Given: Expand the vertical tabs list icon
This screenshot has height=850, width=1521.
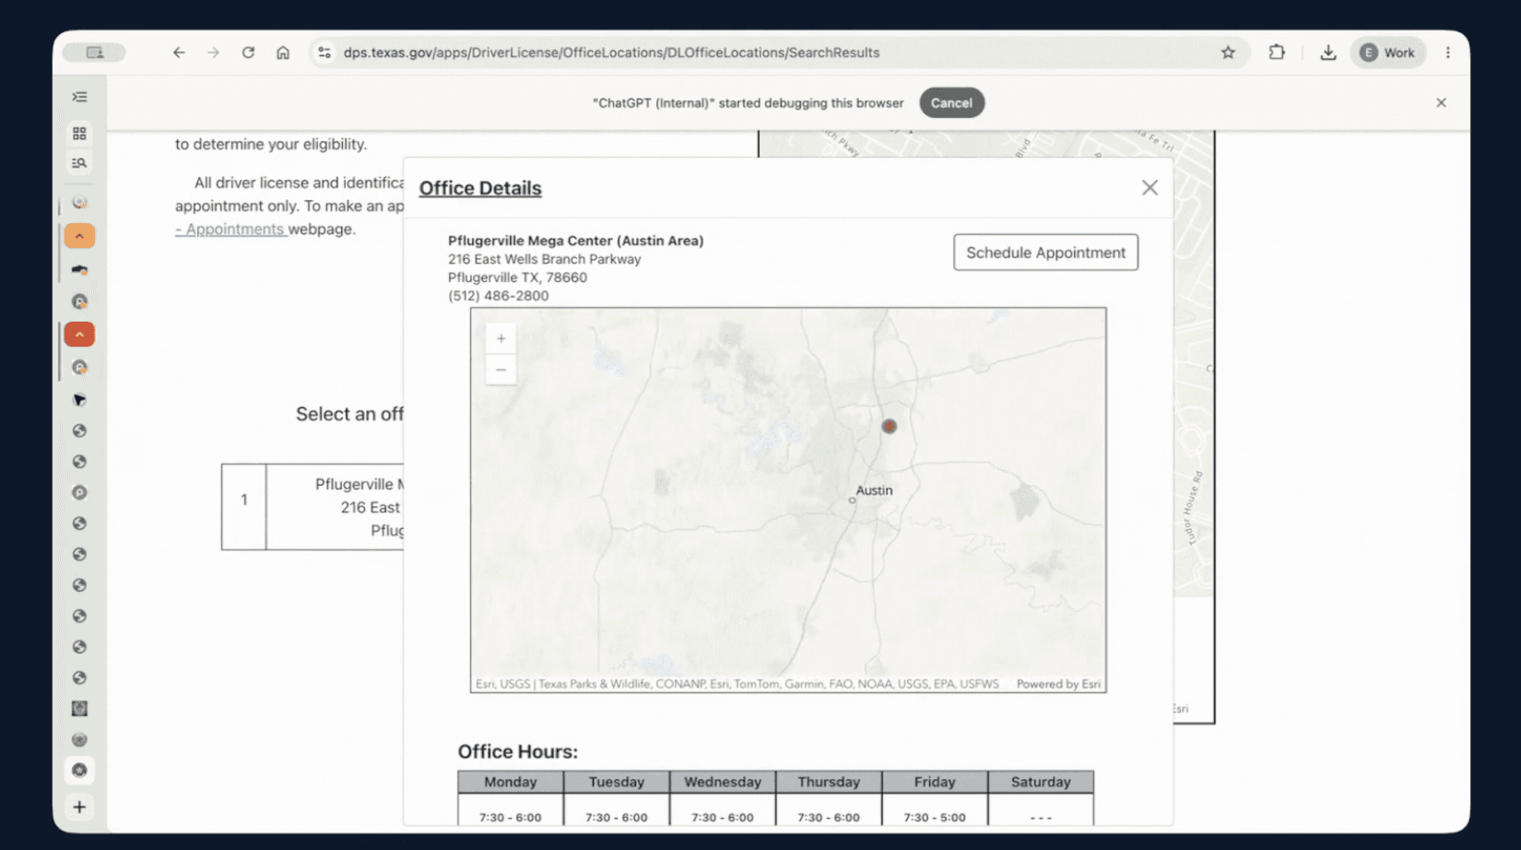Looking at the screenshot, I should [x=79, y=97].
